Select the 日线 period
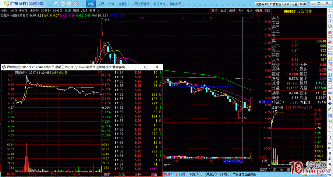The width and height of the screenshot is (333, 177). point(68,10)
